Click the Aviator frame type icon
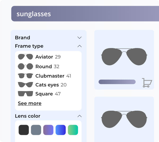 pyautogui.click(x=25, y=57)
